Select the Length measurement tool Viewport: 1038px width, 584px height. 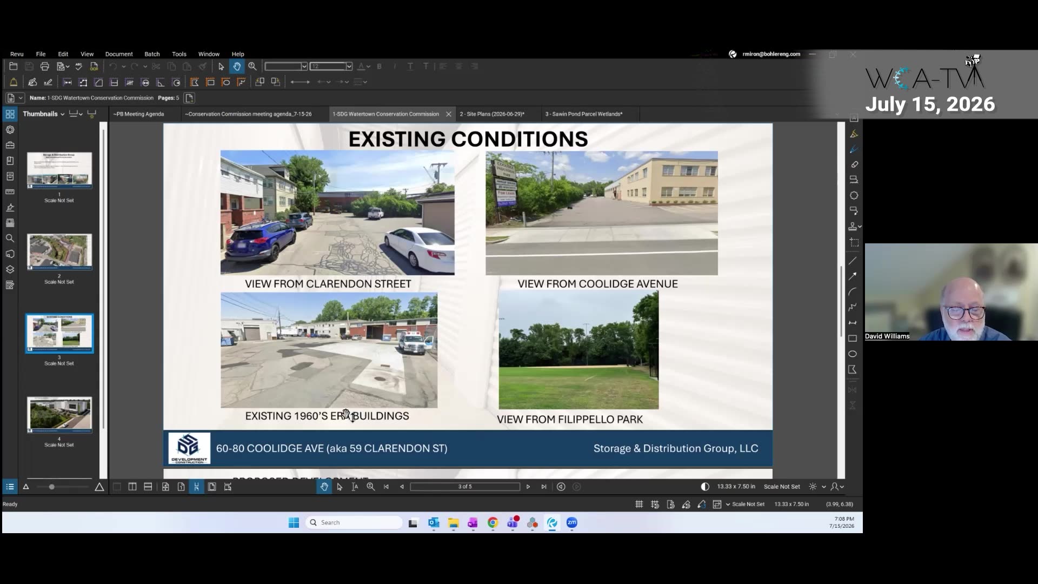click(68, 82)
